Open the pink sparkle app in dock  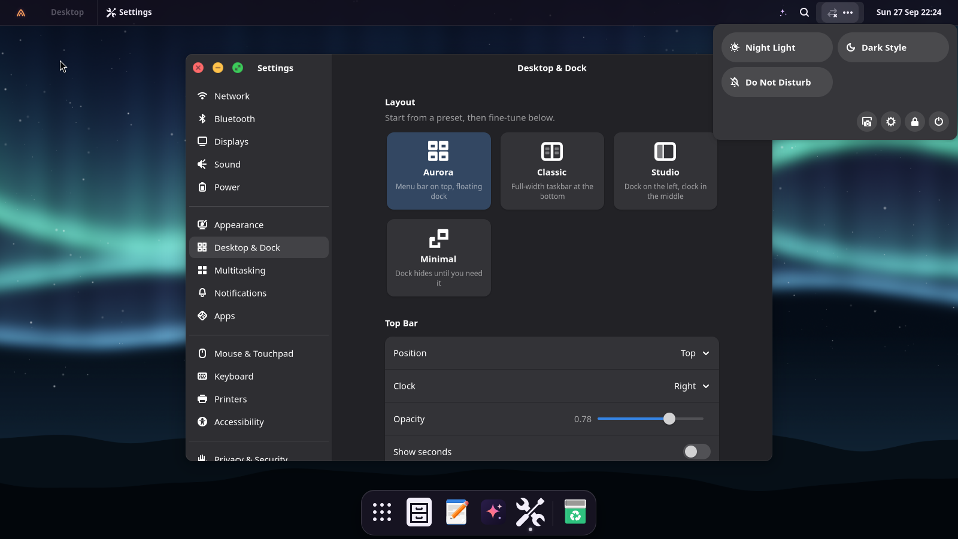point(493,513)
